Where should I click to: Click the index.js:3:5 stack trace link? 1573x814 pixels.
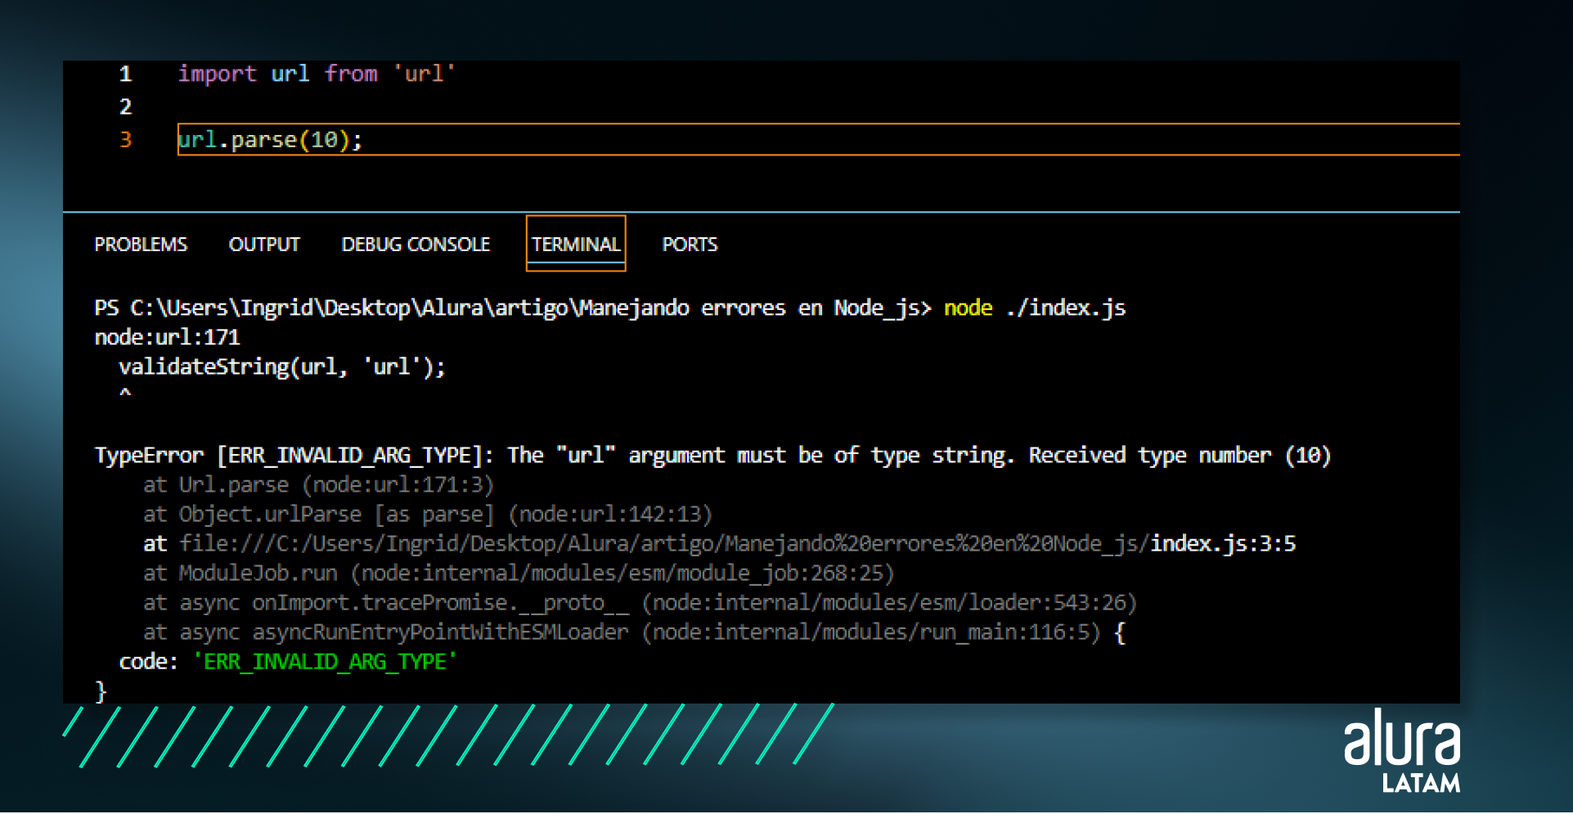(x=1223, y=544)
